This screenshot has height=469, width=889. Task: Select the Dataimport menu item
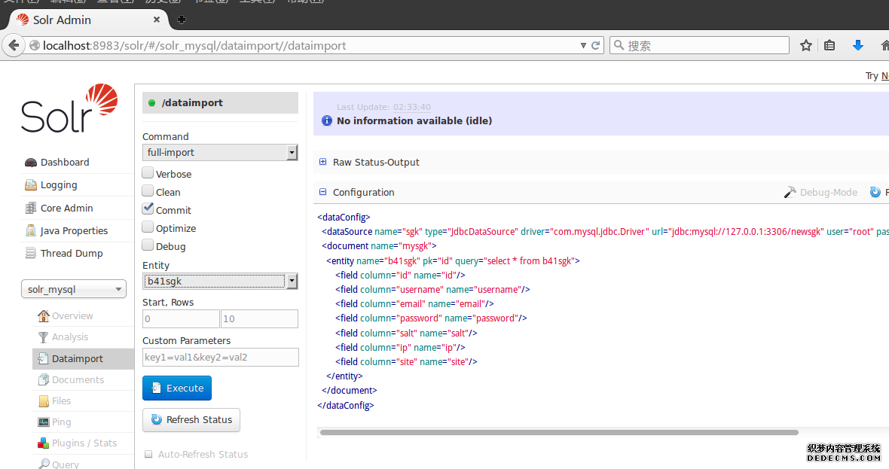pyautogui.click(x=77, y=359)
